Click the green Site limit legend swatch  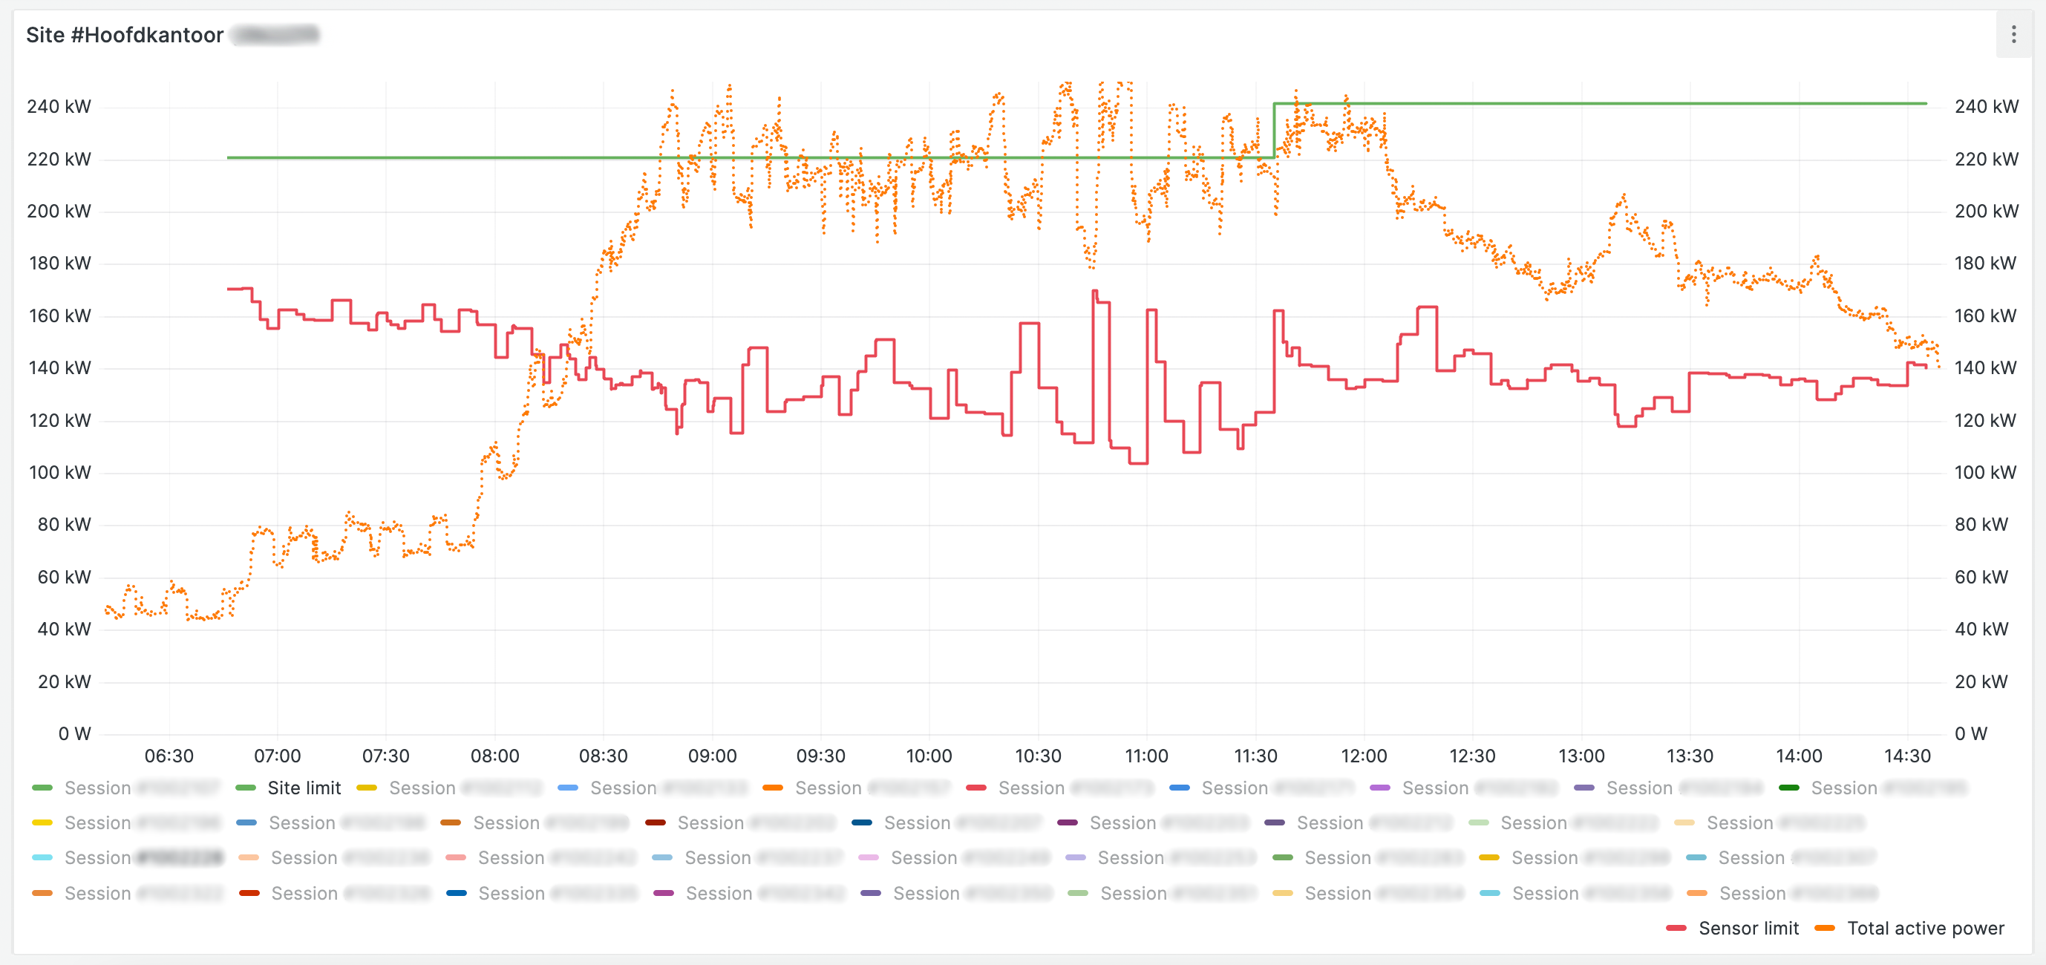(246, 788)
